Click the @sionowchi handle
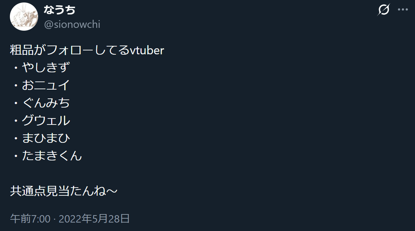 click(72, 24)
